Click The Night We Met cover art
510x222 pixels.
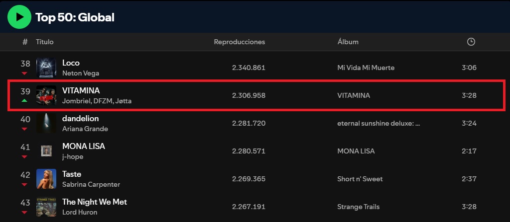(x=46, y=207)
